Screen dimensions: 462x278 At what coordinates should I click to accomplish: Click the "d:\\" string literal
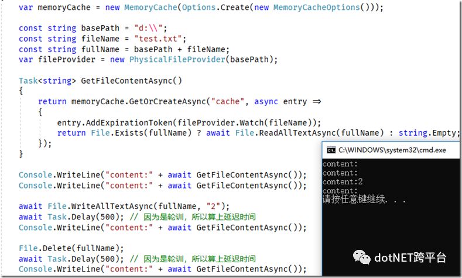[x=148, y=28]
